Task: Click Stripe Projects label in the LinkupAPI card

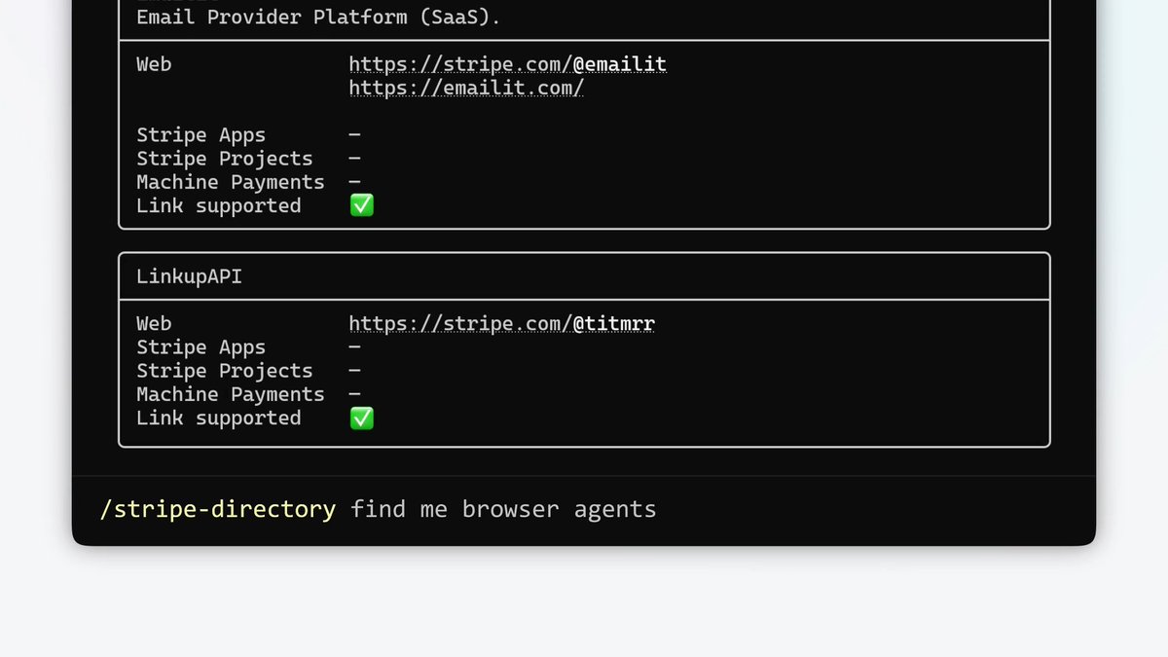Action: pyautogui.click(x=225, y=371)
